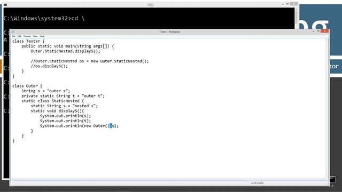Minimize the Notepad window
Screen dimensions: 342x192
[314, 31]
